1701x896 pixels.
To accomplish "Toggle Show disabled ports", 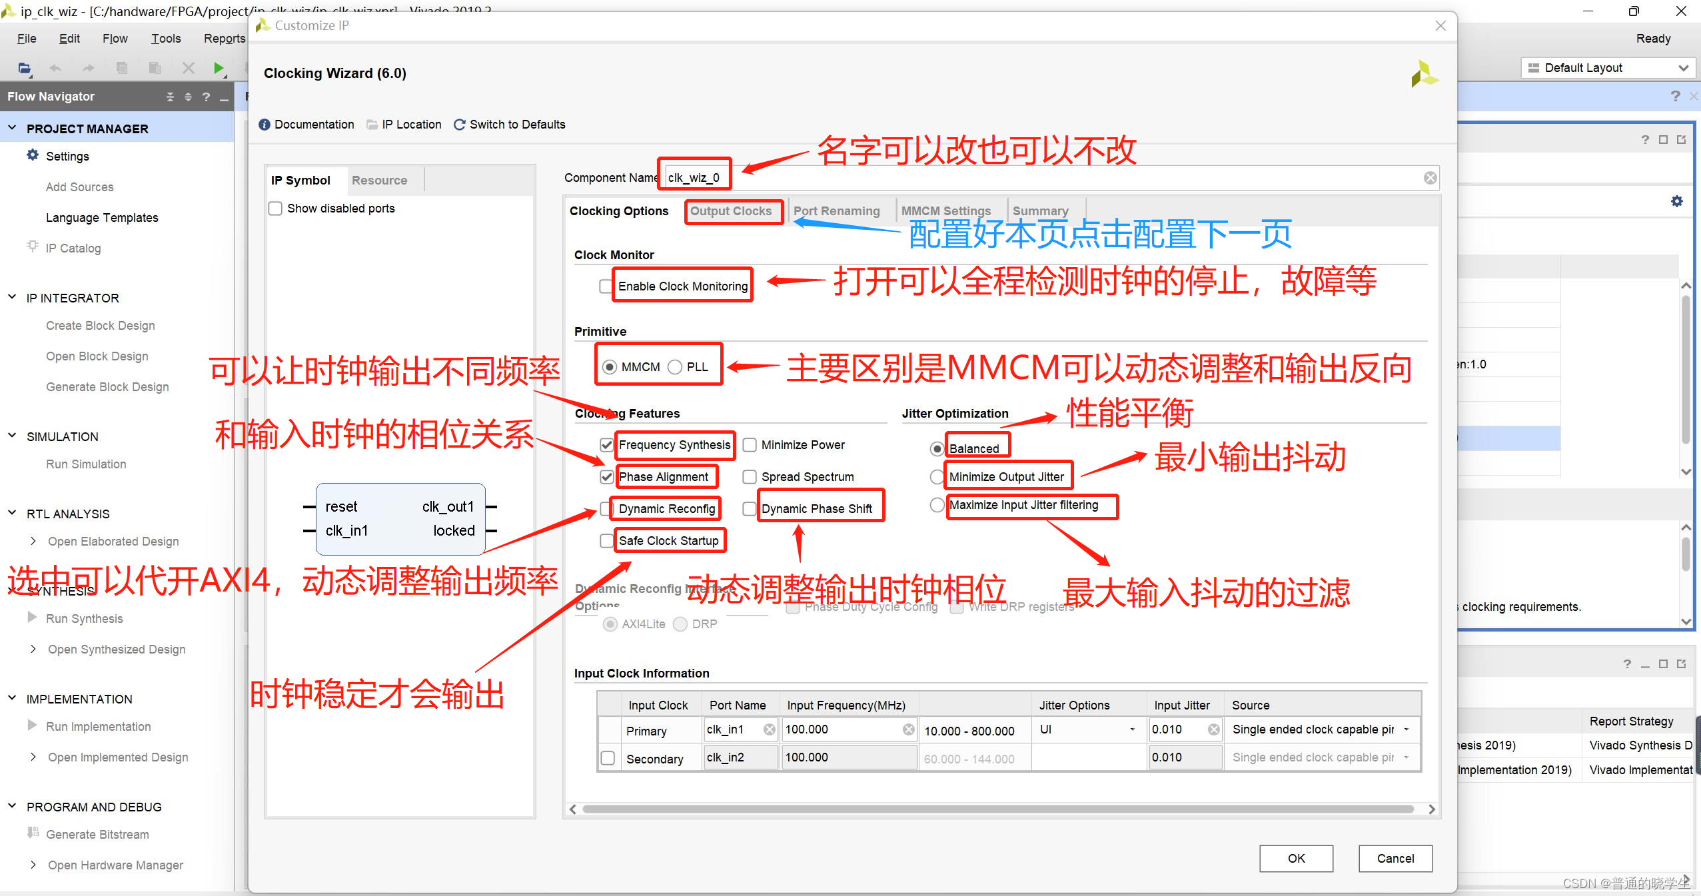I will pyautogui.click(x=275, y=208).
